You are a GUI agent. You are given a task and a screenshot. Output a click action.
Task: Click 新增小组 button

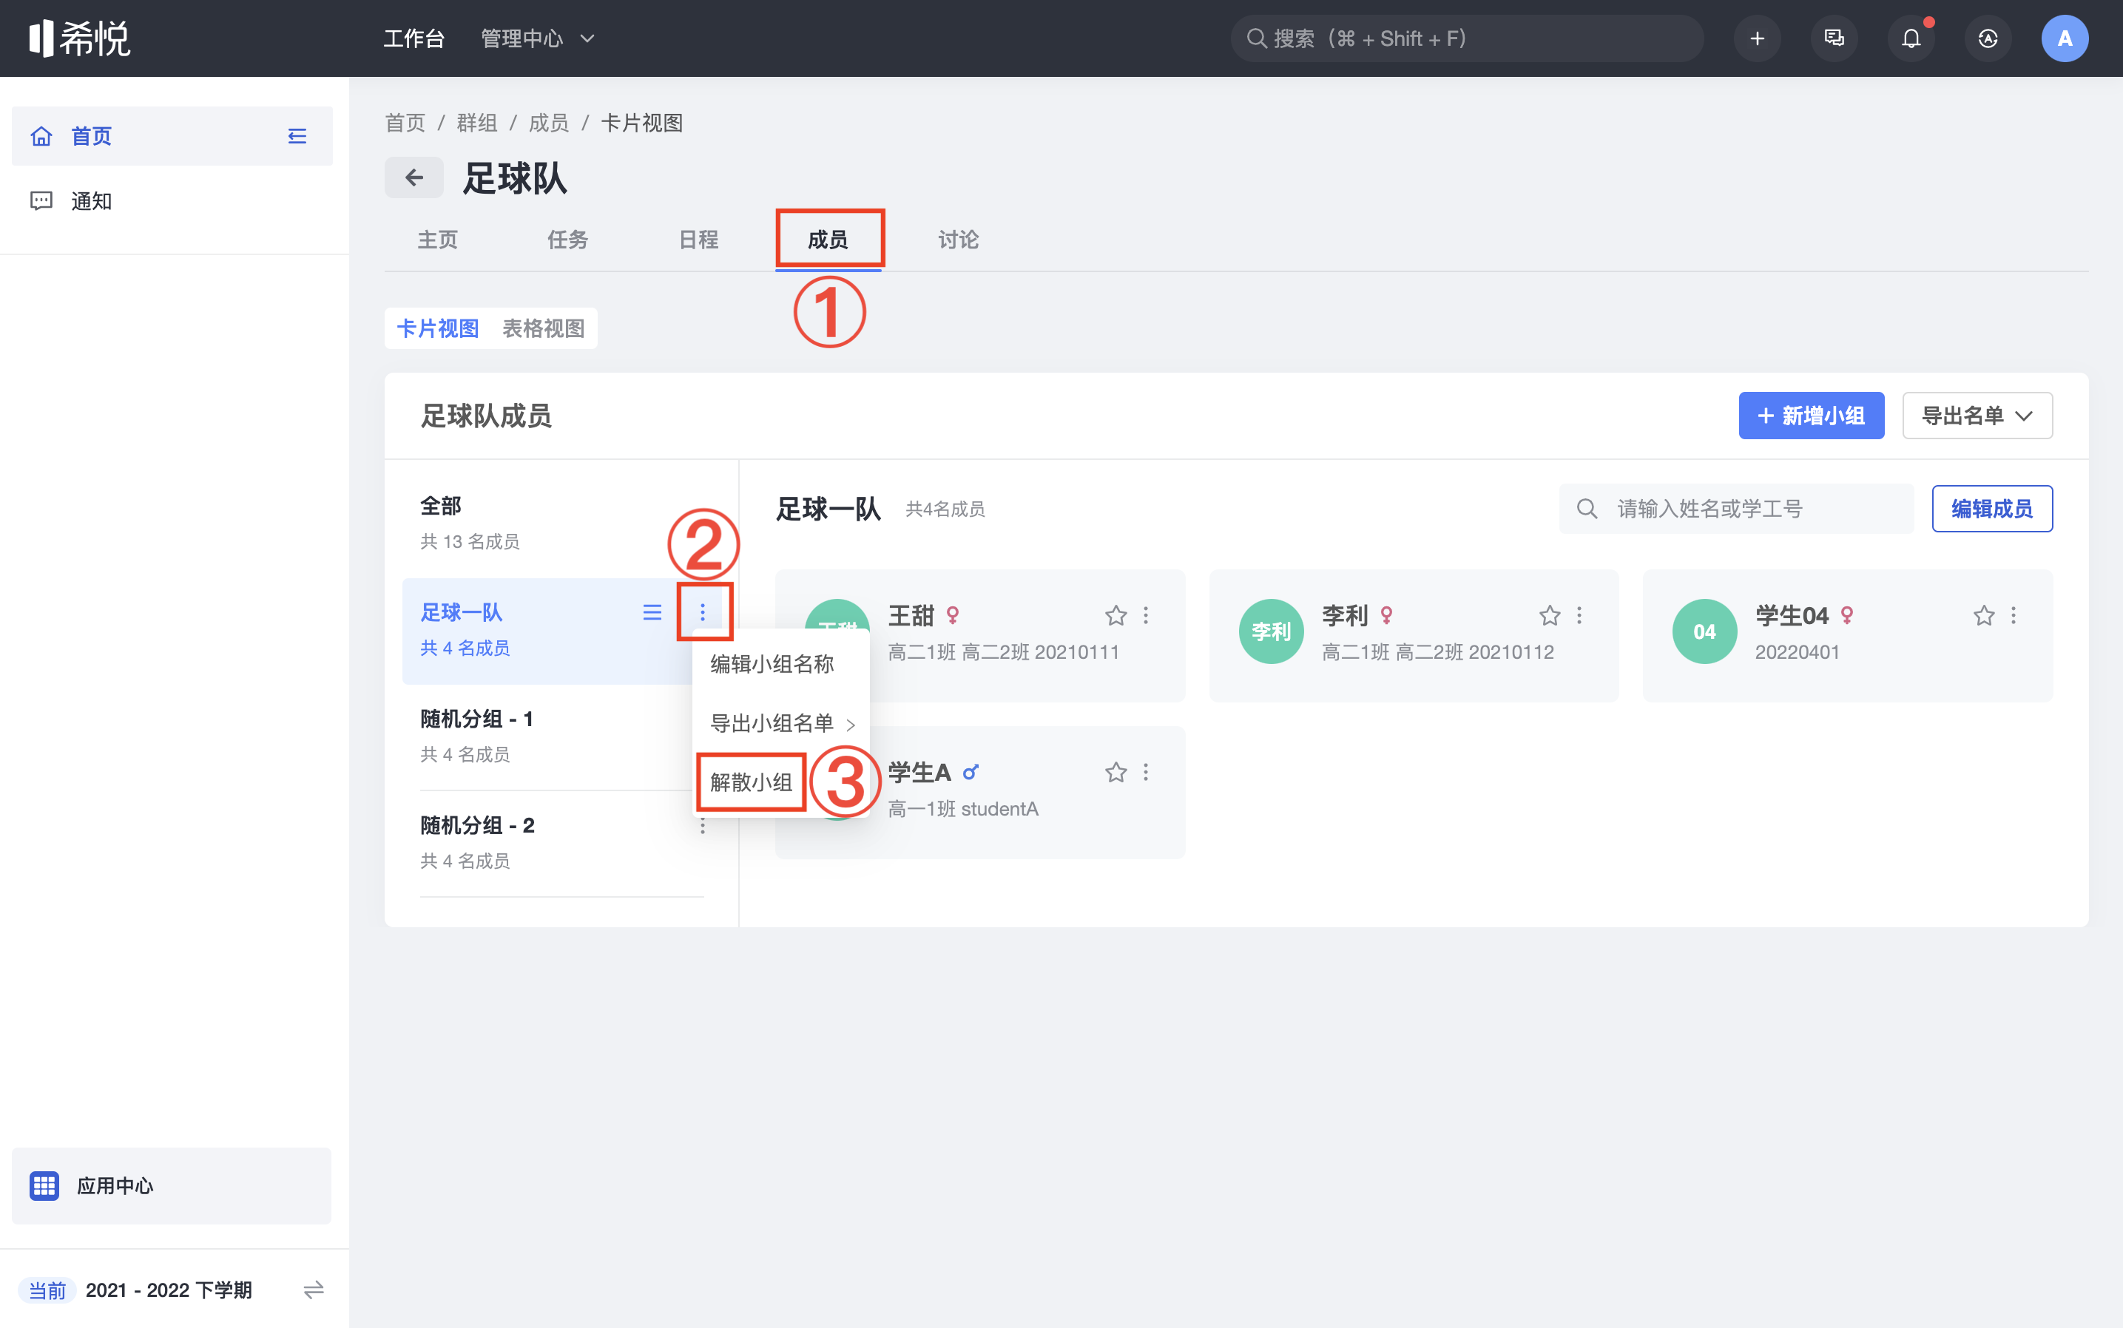pos(1811,416)
